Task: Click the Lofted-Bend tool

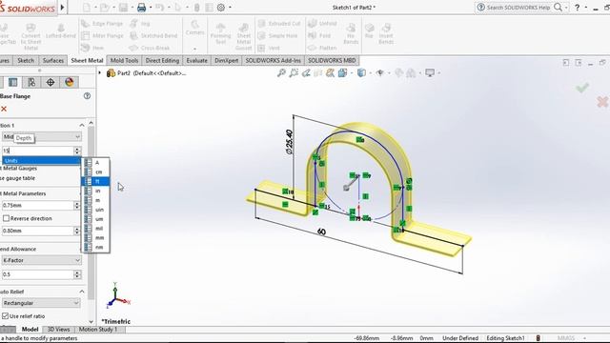Action: pyautogui.click(x=61, y=30)
